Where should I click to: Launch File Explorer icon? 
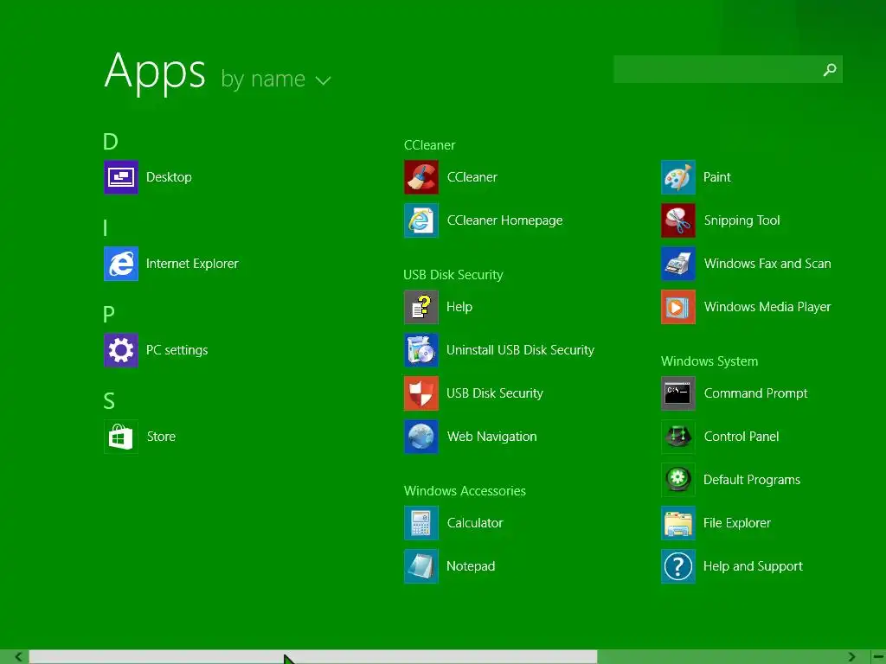[678, 523]
